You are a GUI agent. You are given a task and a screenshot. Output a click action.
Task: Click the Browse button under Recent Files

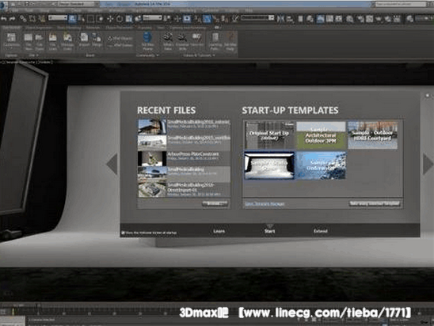pyautogui.click(x=215, y=203)
